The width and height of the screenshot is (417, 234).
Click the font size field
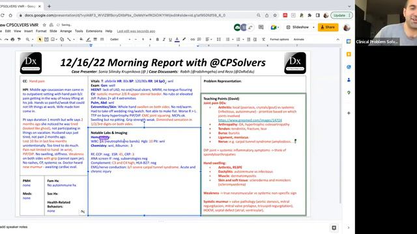143,40
